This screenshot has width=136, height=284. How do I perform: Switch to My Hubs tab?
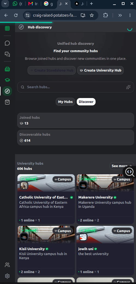click(65, 102)
